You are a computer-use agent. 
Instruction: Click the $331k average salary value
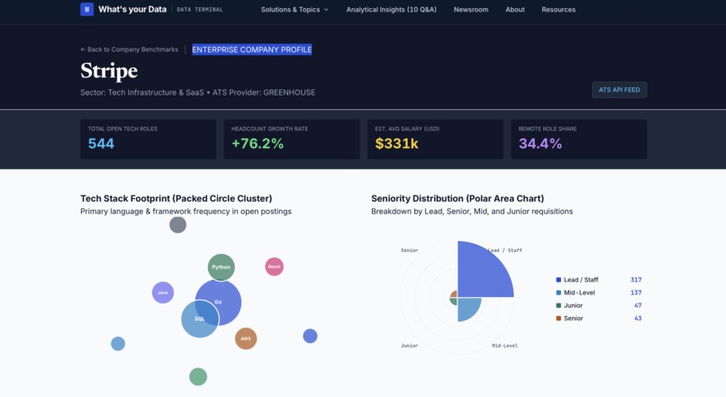click(396, 143)
